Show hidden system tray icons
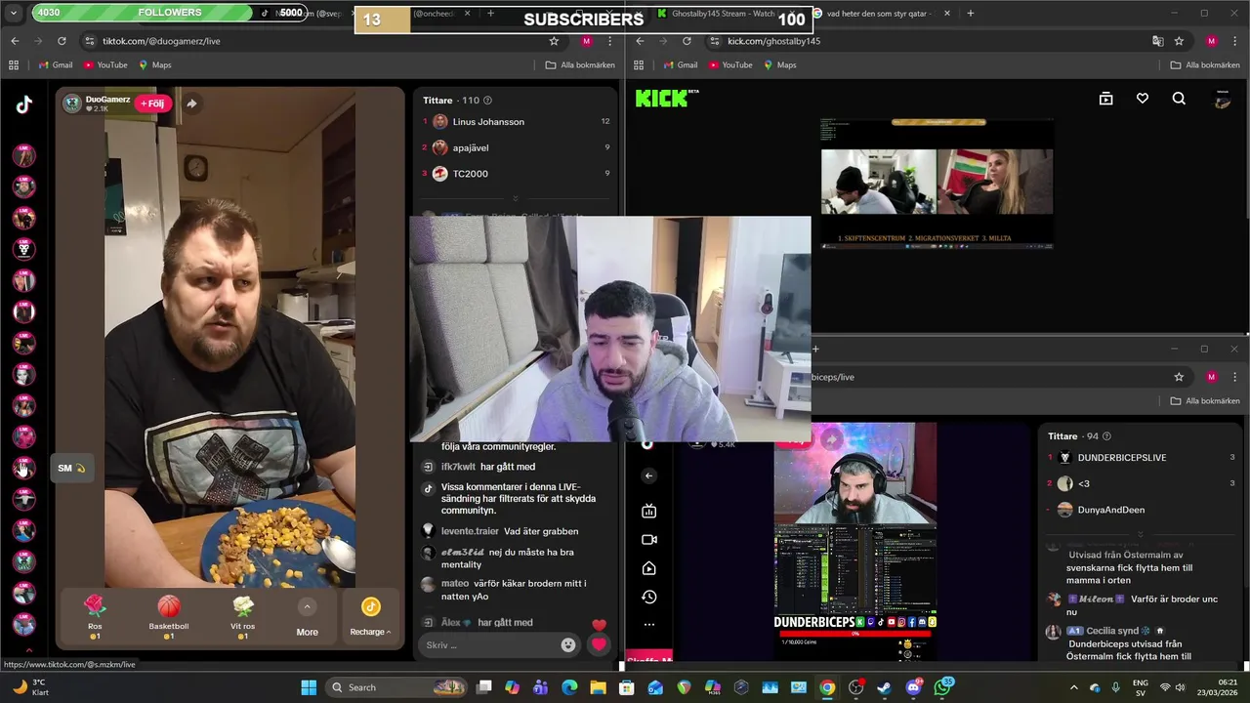The image size is (1250, 703). pos(1072,687)
